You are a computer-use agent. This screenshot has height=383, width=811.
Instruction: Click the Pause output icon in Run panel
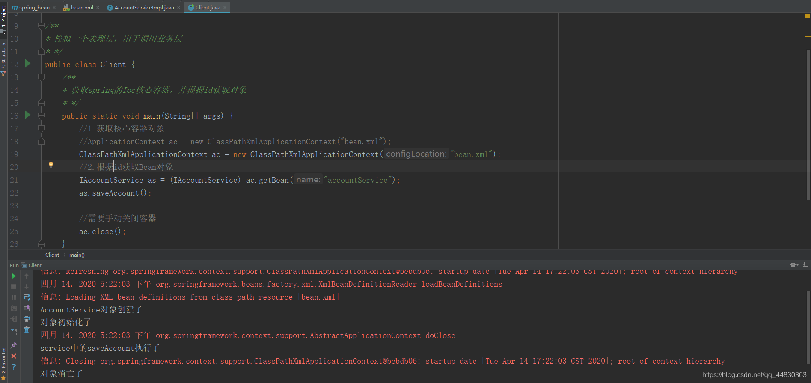click(14, 297)
